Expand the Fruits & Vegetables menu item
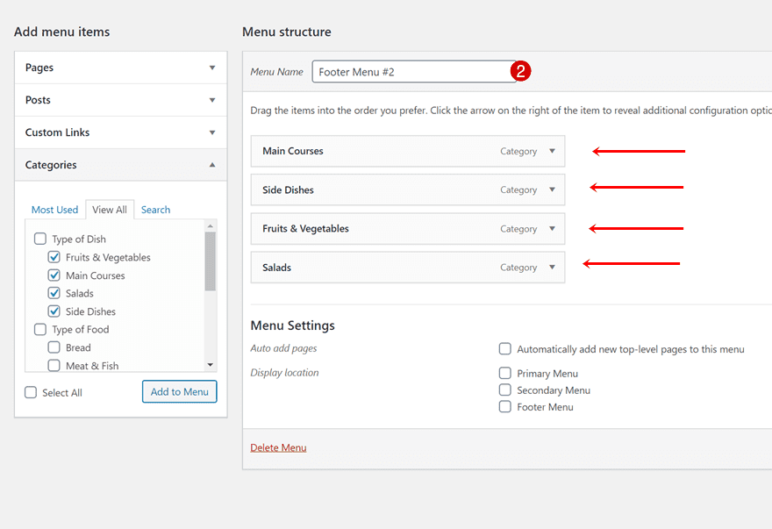Image resolution: width=772 pixels, height=529 pixels. (553, 228)
